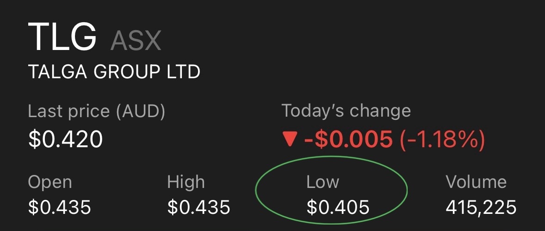
Task: Click the Today's change label
Action: point(346,111)
